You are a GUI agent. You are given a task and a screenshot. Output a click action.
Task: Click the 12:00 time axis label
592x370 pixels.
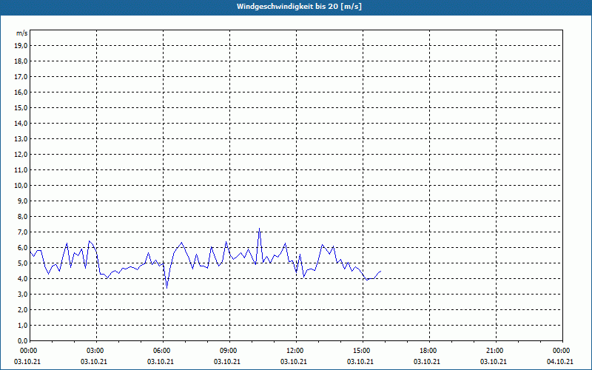coord(295,351)
